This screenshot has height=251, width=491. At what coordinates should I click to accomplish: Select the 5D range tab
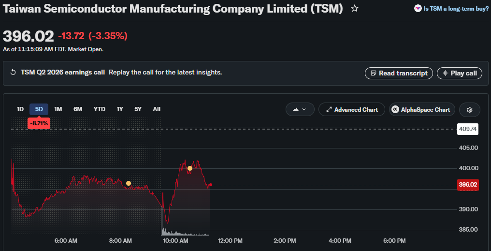point(39,109)
